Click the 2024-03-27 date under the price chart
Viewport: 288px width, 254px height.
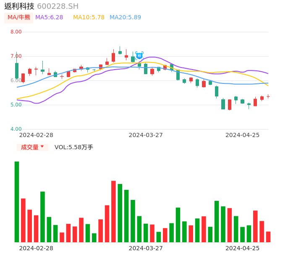pos(146,135)
